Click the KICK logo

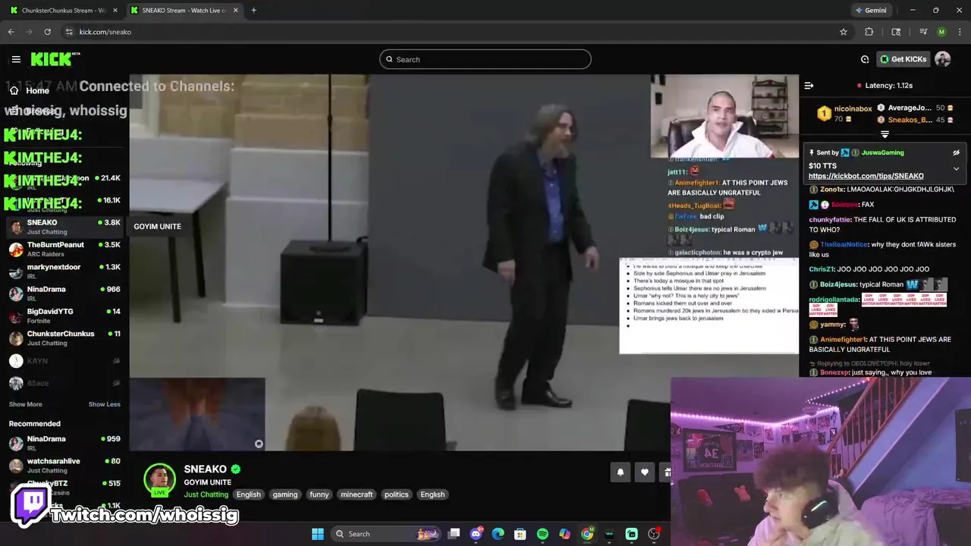pos(55,59)
